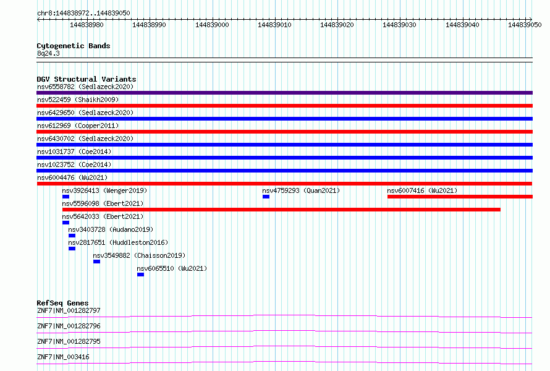Select the ZNF7|NM_001282795 gene label

[x=69, y=341]
